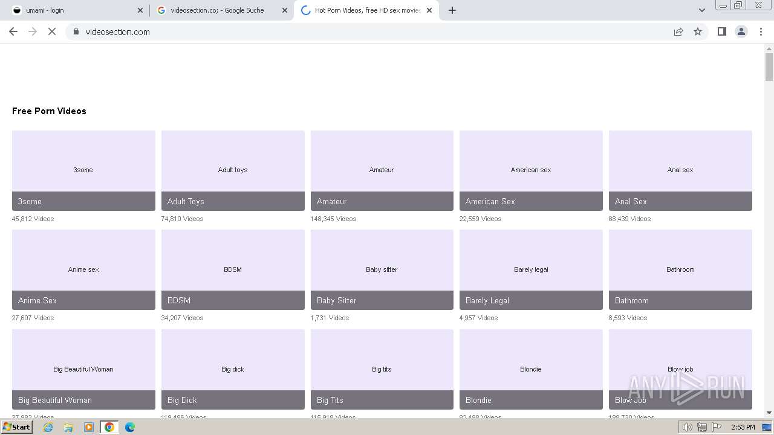Open the Chrome three-dot menu
Viewport: 774px width, 435px height.
pos(761,31)
